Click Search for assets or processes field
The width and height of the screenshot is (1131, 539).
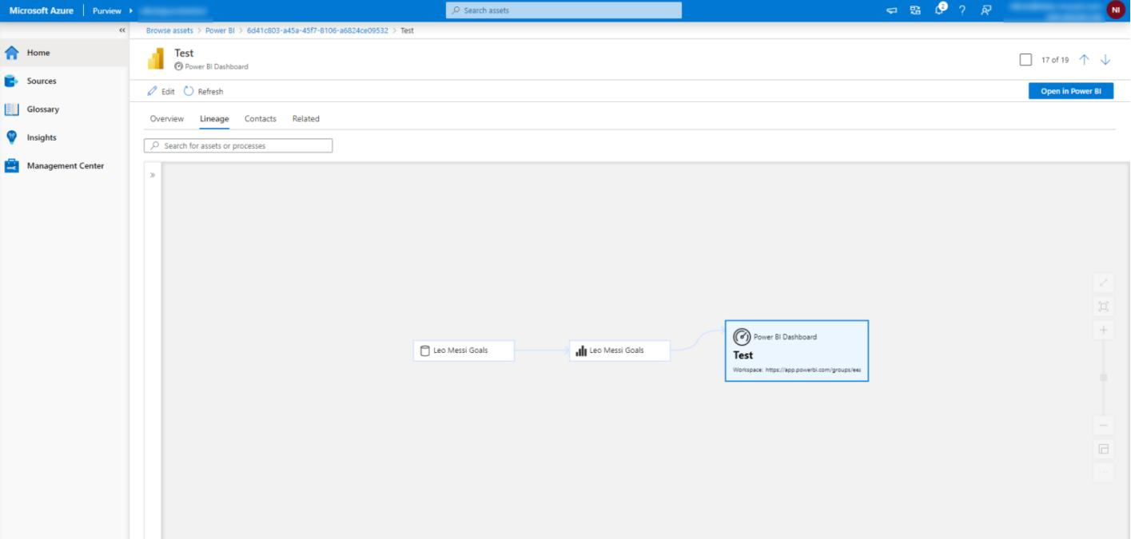pos(238,146)
